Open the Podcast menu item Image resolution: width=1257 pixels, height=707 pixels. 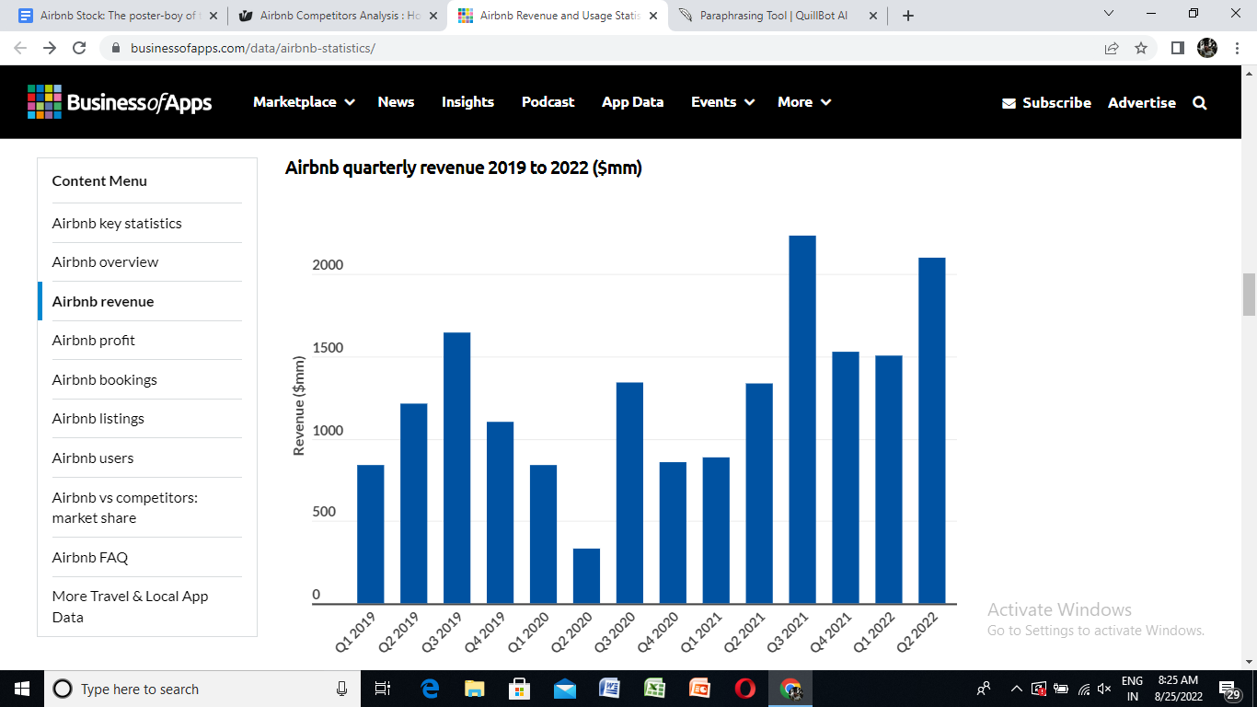[x=548, y=102]
